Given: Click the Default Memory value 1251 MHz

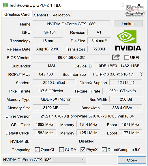Looking at the screenshot, I should pyautogui.click(x=88, y=133).
